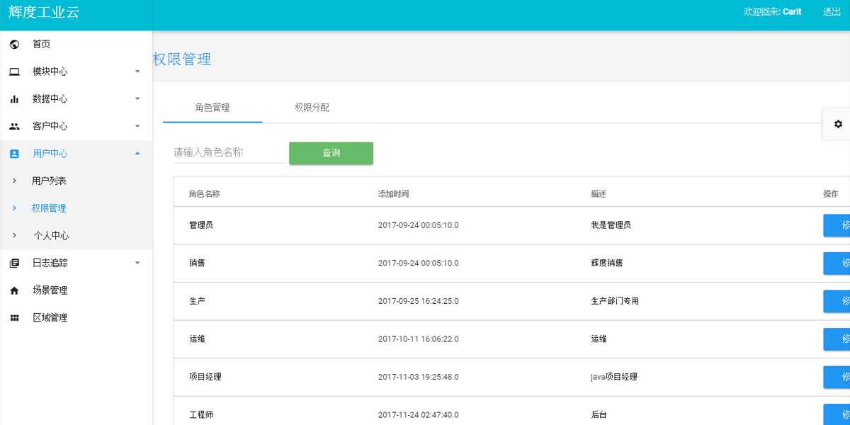Screen dimensions: 850x425
Task: Expand the 日志追踪 dropdown arrow
Action: click(137, 263)
